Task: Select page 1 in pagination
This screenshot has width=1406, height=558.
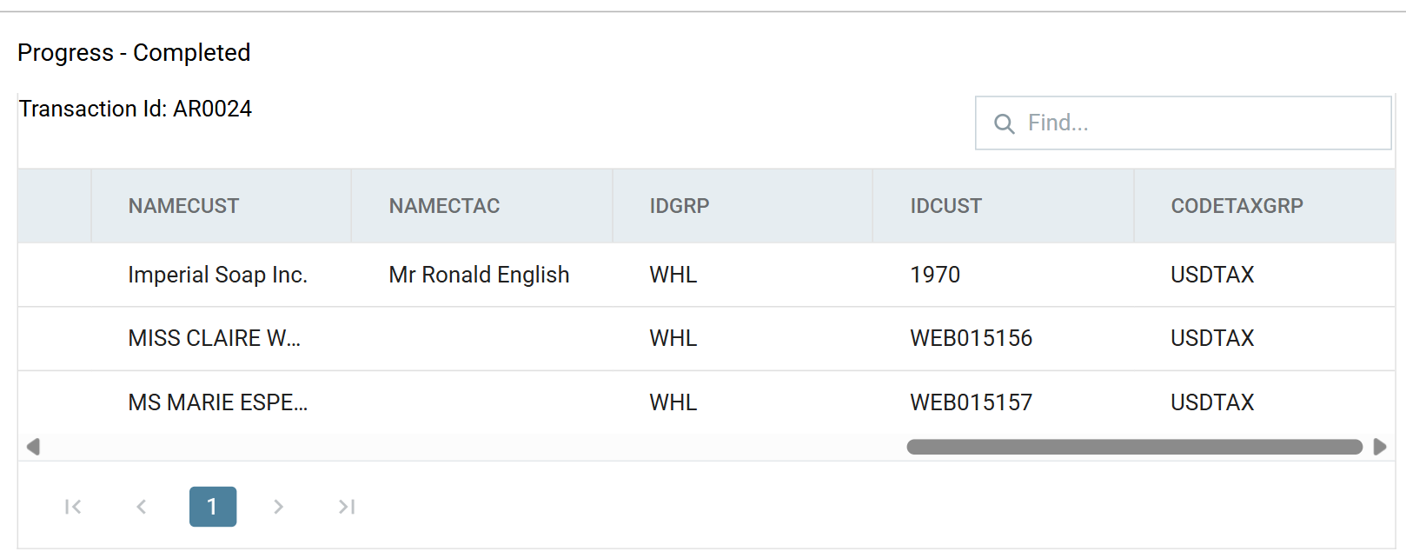Action: (213, 507)
